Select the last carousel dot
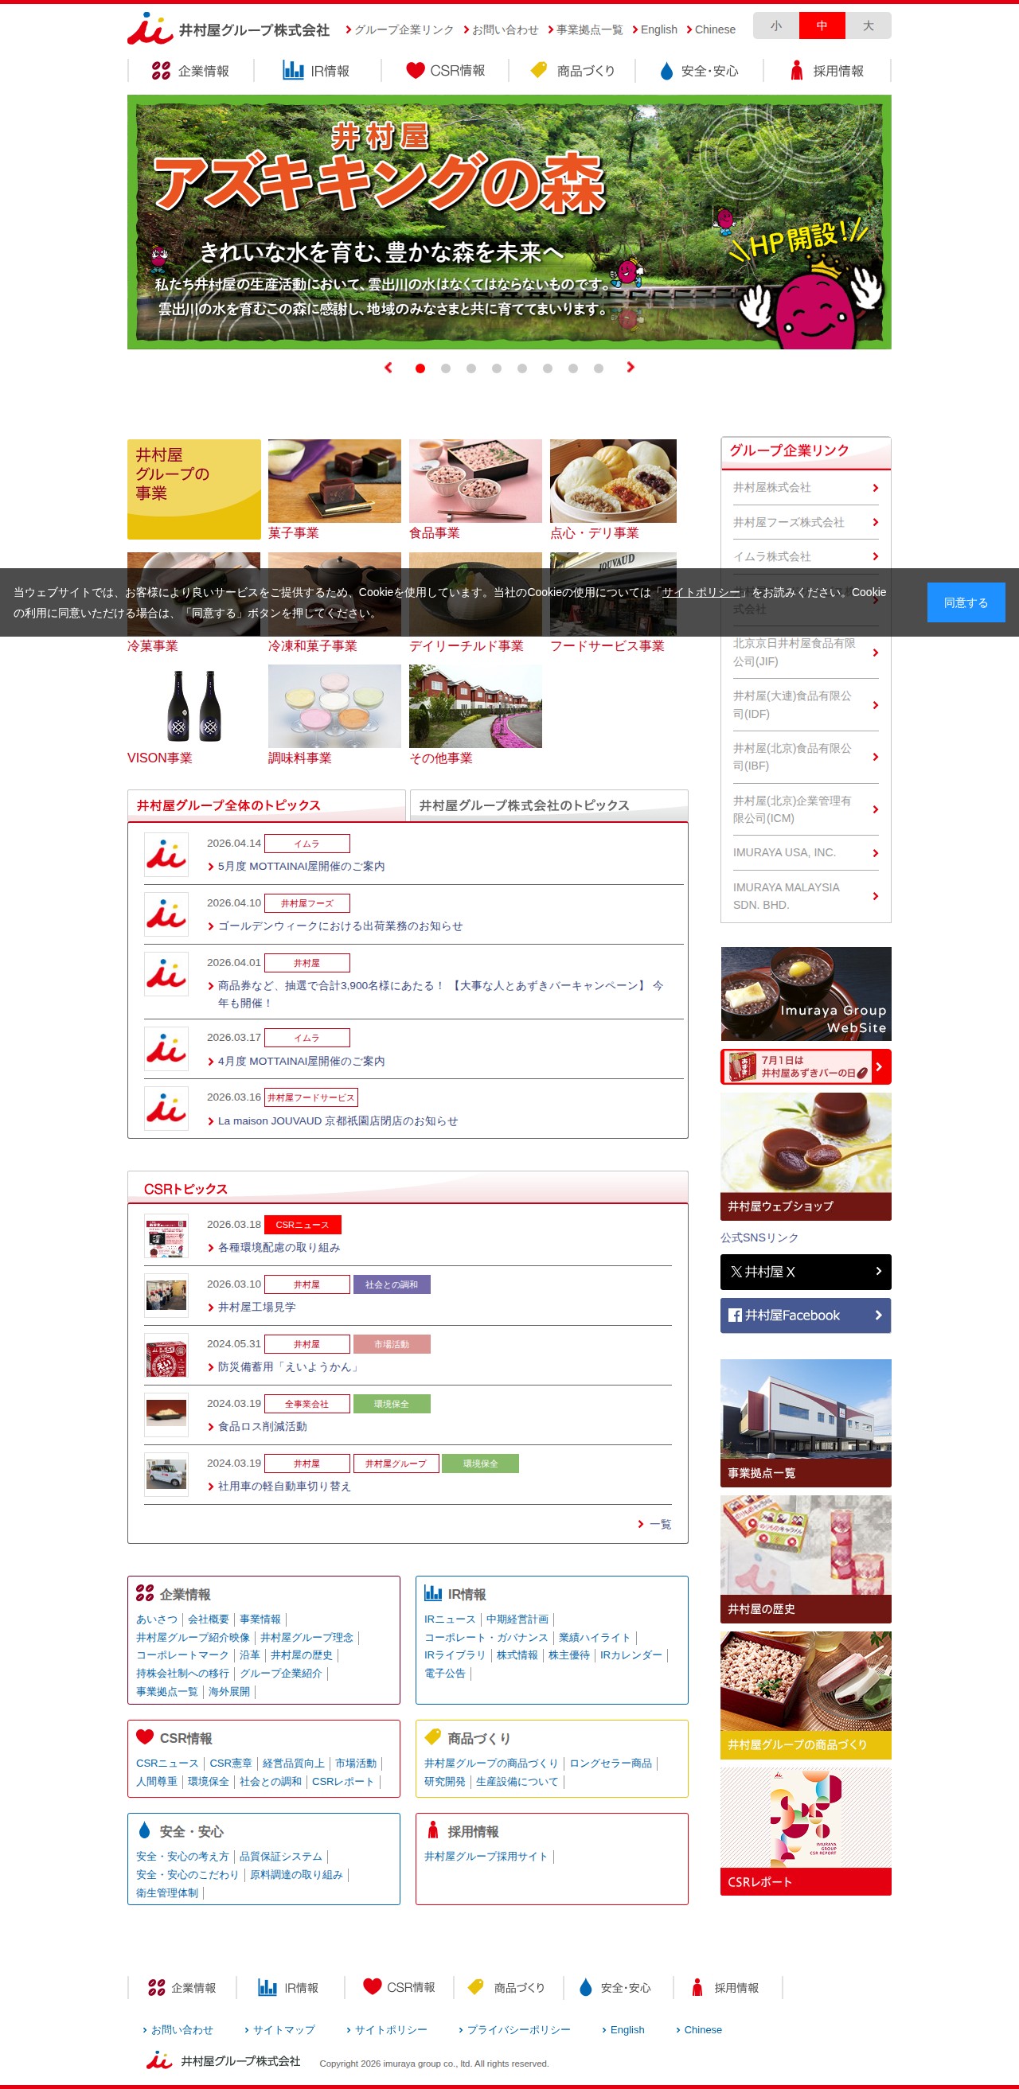The height and width of the screenshot is (2089, 1019). tap(599, 368)
